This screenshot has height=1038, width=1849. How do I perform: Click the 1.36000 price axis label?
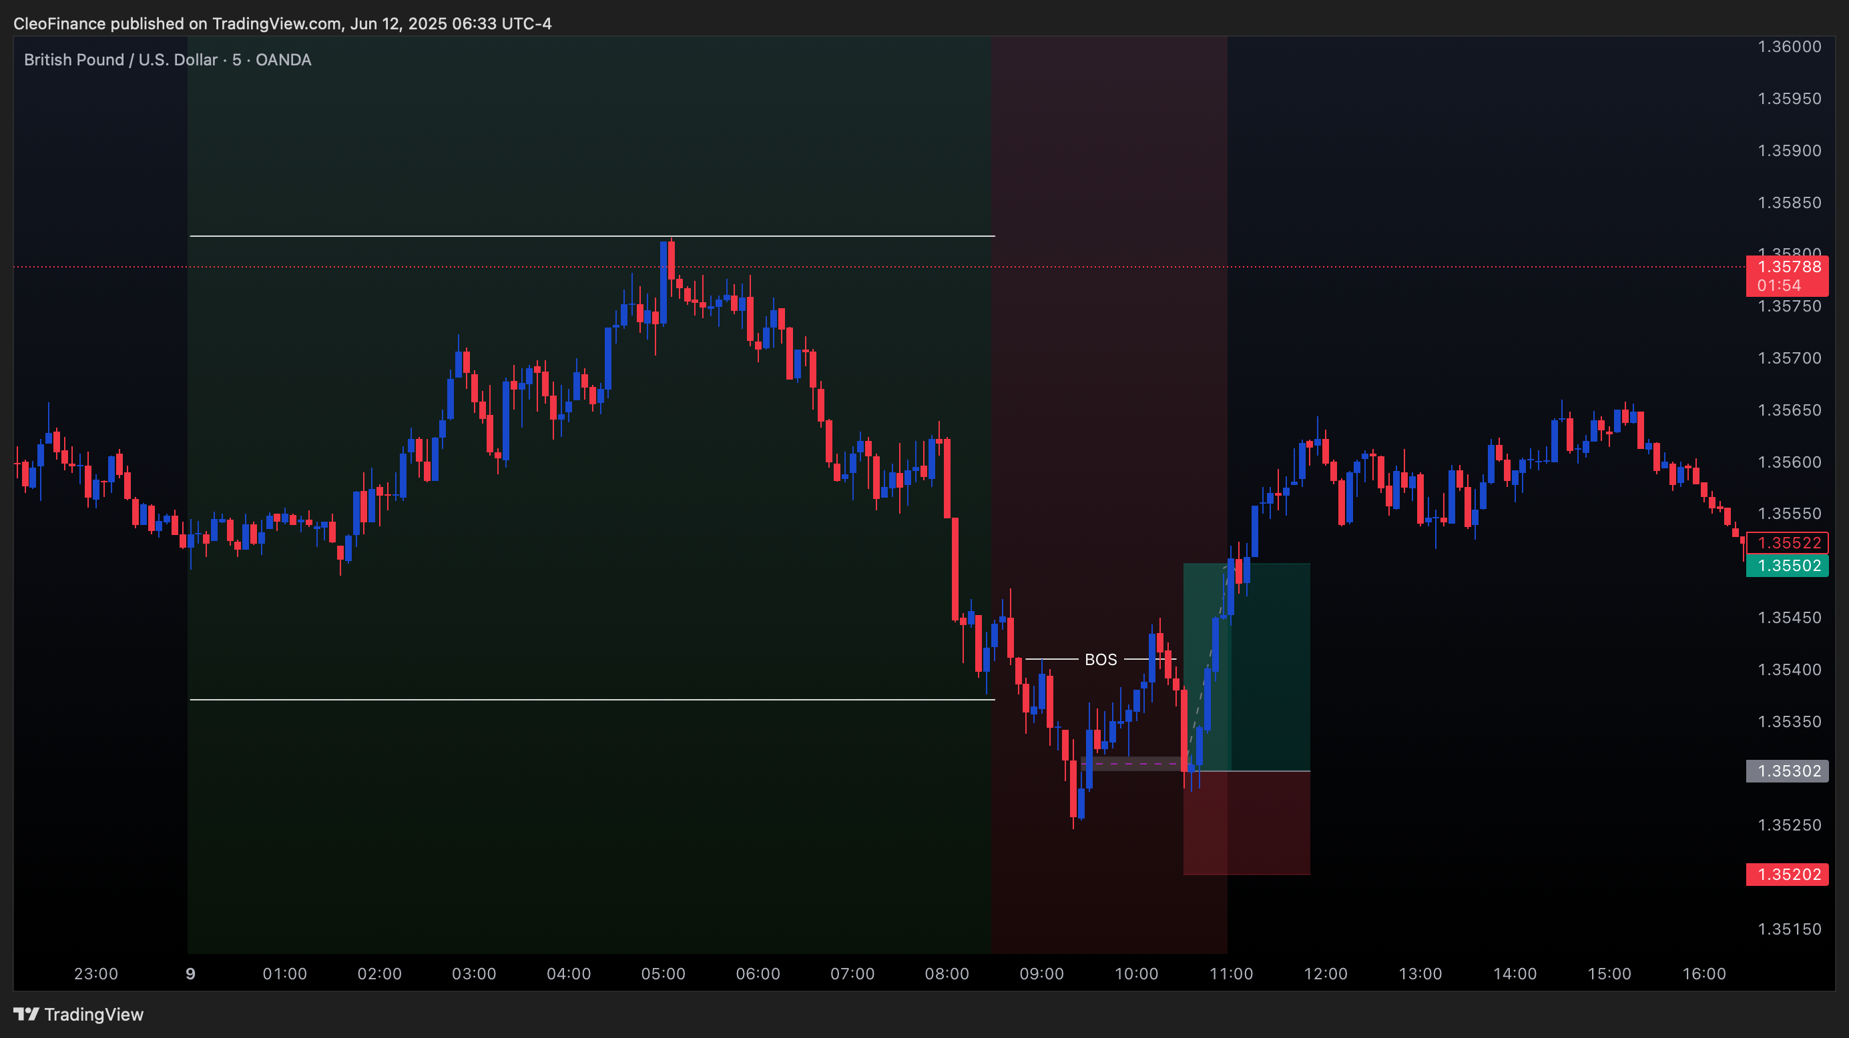(x=1789, y=47)
